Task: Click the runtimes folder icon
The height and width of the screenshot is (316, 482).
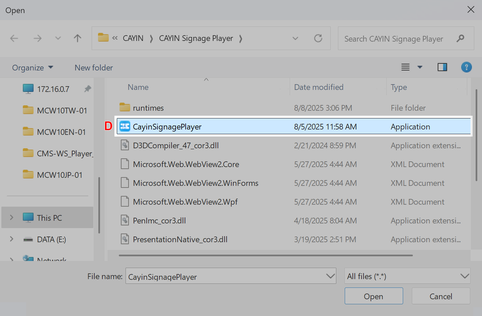Action: 125,107
